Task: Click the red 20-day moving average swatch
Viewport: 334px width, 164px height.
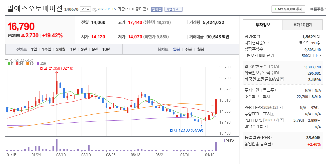Action: tap(17, 64)
